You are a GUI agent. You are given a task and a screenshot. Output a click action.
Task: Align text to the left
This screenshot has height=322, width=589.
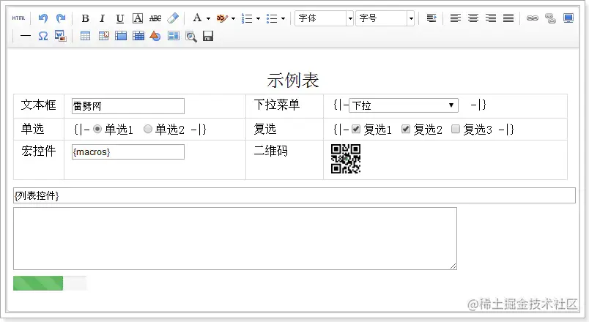click(x=455, y=18)
